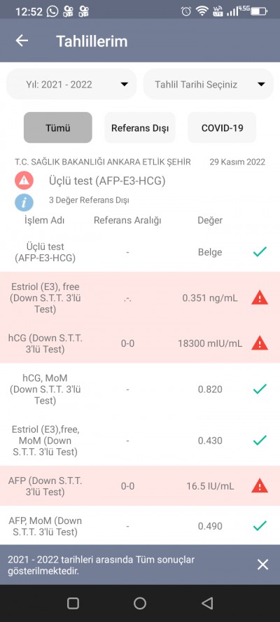Tap warning triangle on Estriol (E3) free row
Image resolution: width=280 pixels, height=622 pixels.
point(260,298)
